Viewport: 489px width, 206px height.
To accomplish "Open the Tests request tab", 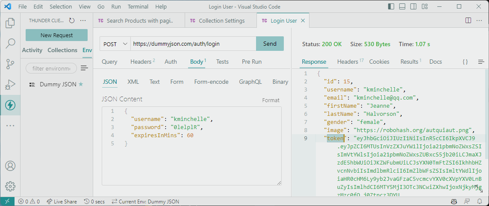I will pos(222,62).
